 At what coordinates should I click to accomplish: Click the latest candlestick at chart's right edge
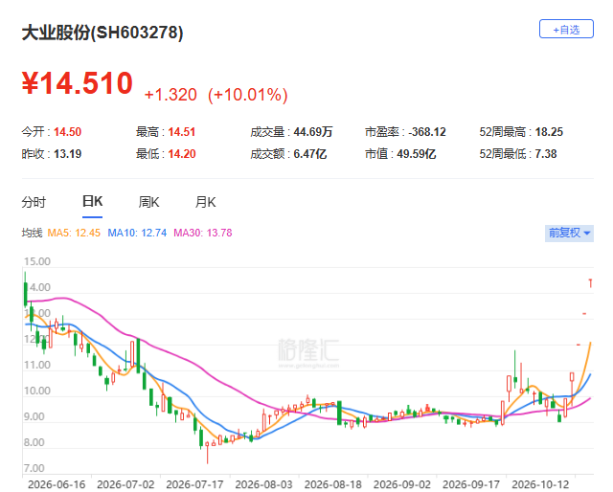pyautogui.click(x=590, y=283)
